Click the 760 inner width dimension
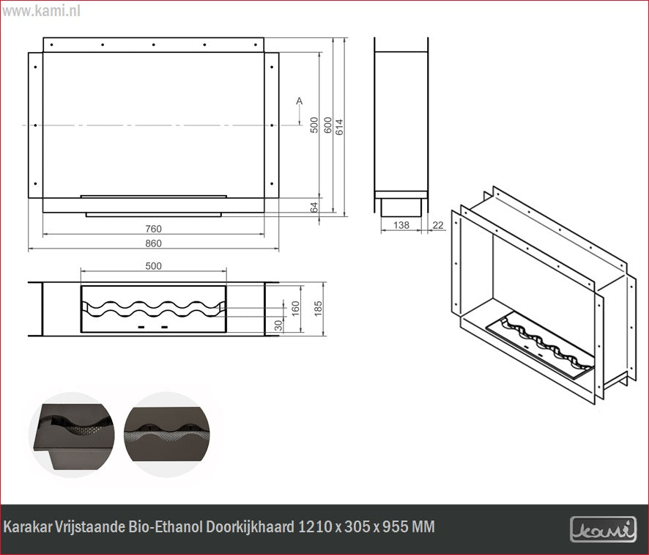 [x=153, y=229]
